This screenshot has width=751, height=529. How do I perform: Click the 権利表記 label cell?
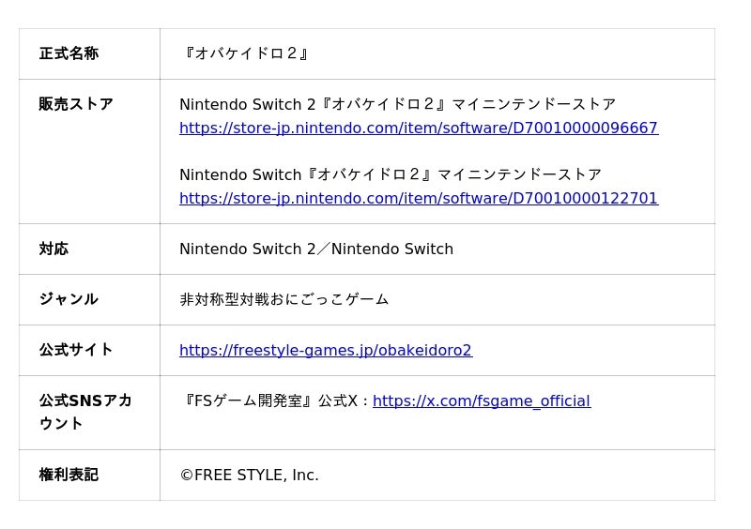pyautogui.click(x=89, y=475)
